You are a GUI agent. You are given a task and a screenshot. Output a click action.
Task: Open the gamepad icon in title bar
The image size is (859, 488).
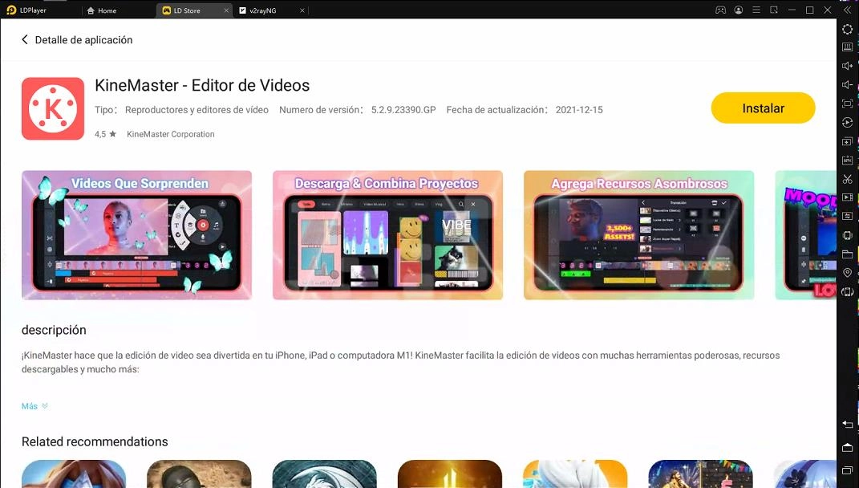[720, 10]
